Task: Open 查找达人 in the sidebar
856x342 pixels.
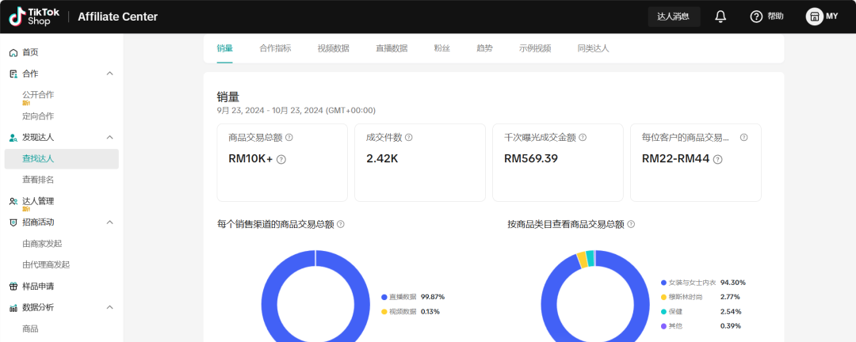Action: (61, 158)
